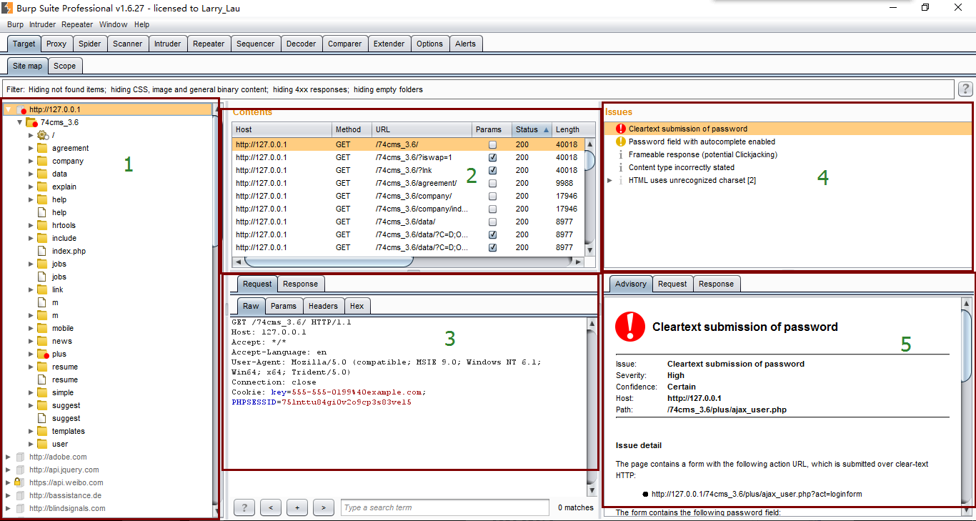Expand the help folder node
976x521 pixels.
pyautogui.click(x=31, y=199)
